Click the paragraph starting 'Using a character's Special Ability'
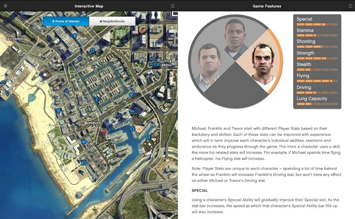The image size is (355, 219). click(265, 206)
